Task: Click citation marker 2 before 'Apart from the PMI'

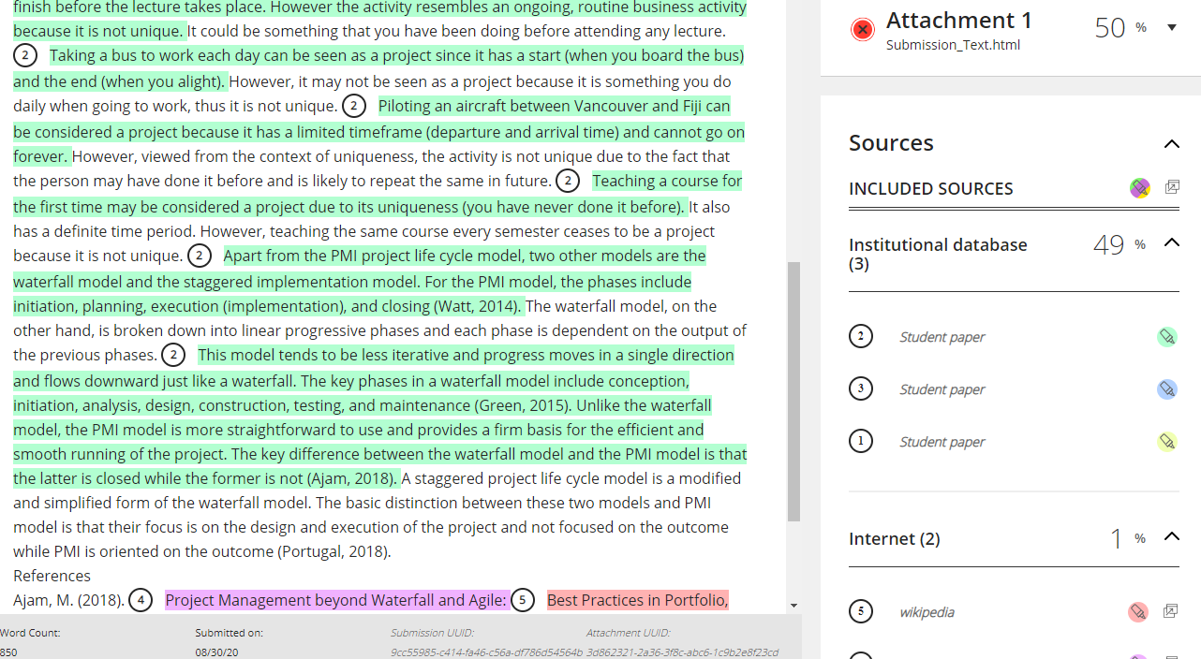Action: click(200, 256)
